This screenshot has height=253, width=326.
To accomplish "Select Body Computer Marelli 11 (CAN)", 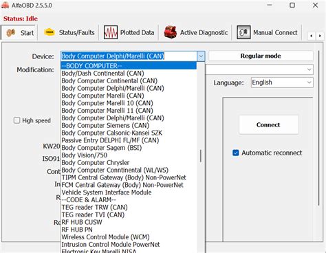I will pyautogui.click(x=129, y=111).
